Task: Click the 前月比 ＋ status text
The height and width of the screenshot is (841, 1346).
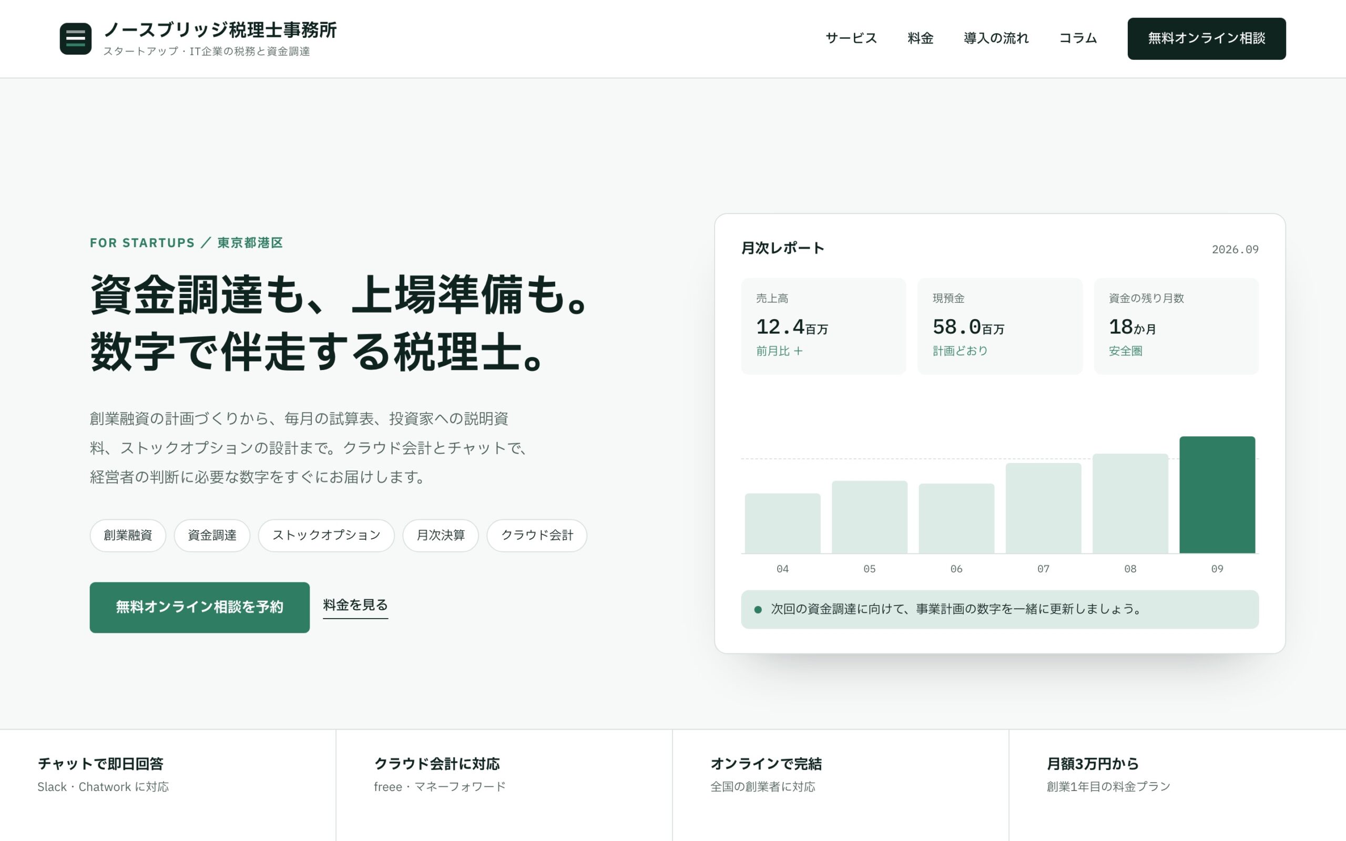Action: [x=780, y=351]
